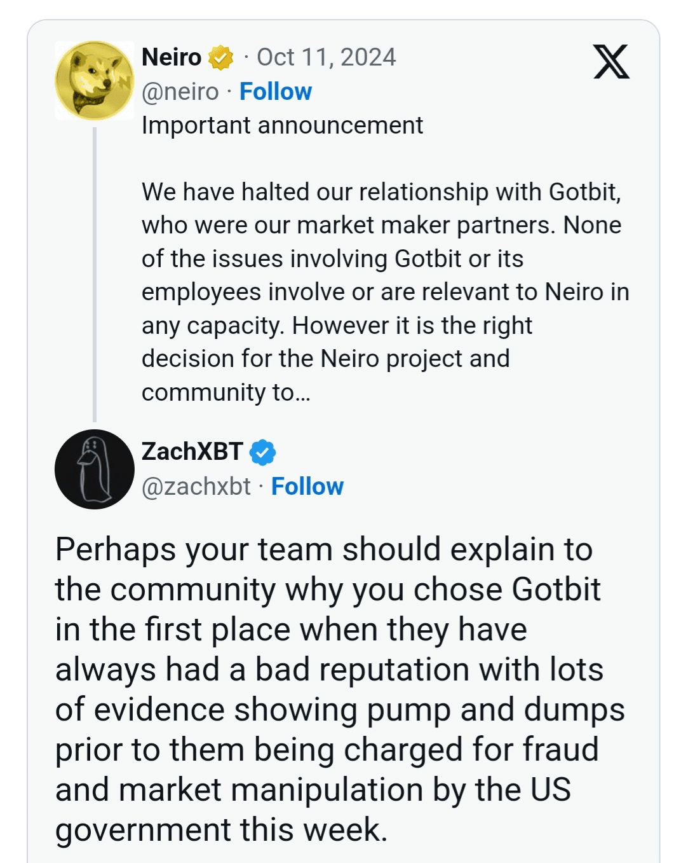Click Neiro's gold verified badge
Image resolution: width=674 pixels, height=863 pixels.
220,58
